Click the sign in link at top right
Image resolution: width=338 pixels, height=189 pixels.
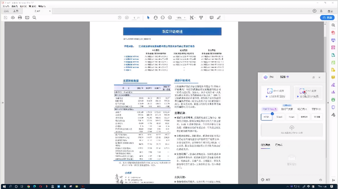point(330,11)
